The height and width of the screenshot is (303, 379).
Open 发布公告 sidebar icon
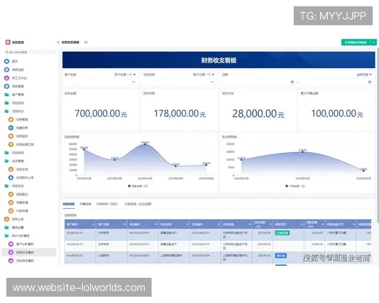(7, 219)
